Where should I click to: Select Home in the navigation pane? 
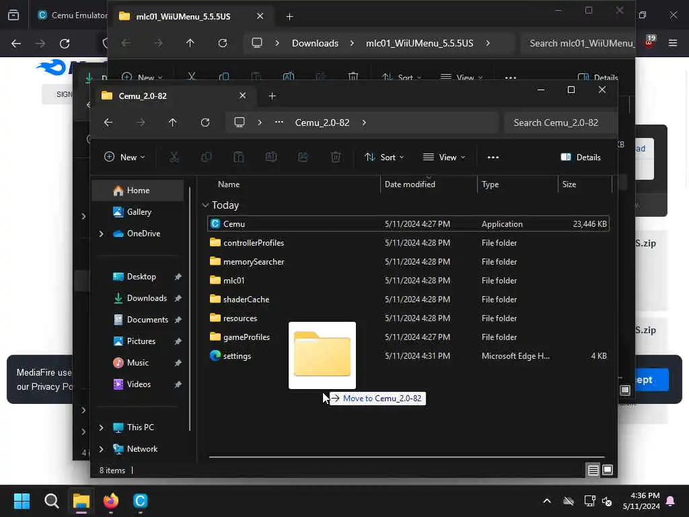point(138,191)
